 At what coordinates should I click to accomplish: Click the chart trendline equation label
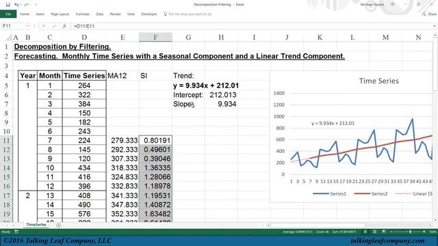coord(333,123)
